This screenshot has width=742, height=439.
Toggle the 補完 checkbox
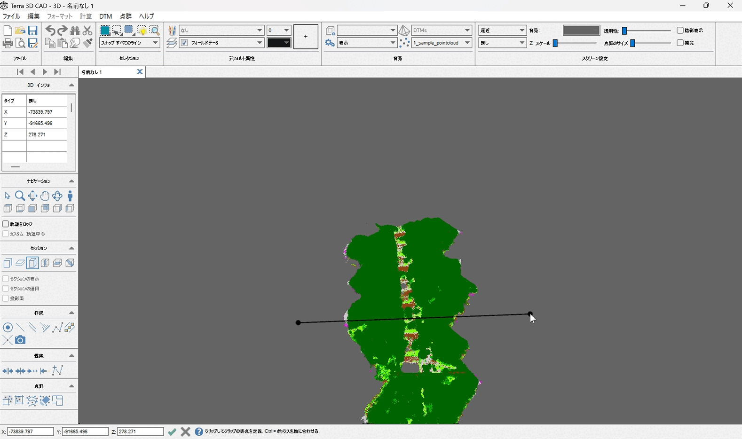[680, 43]
